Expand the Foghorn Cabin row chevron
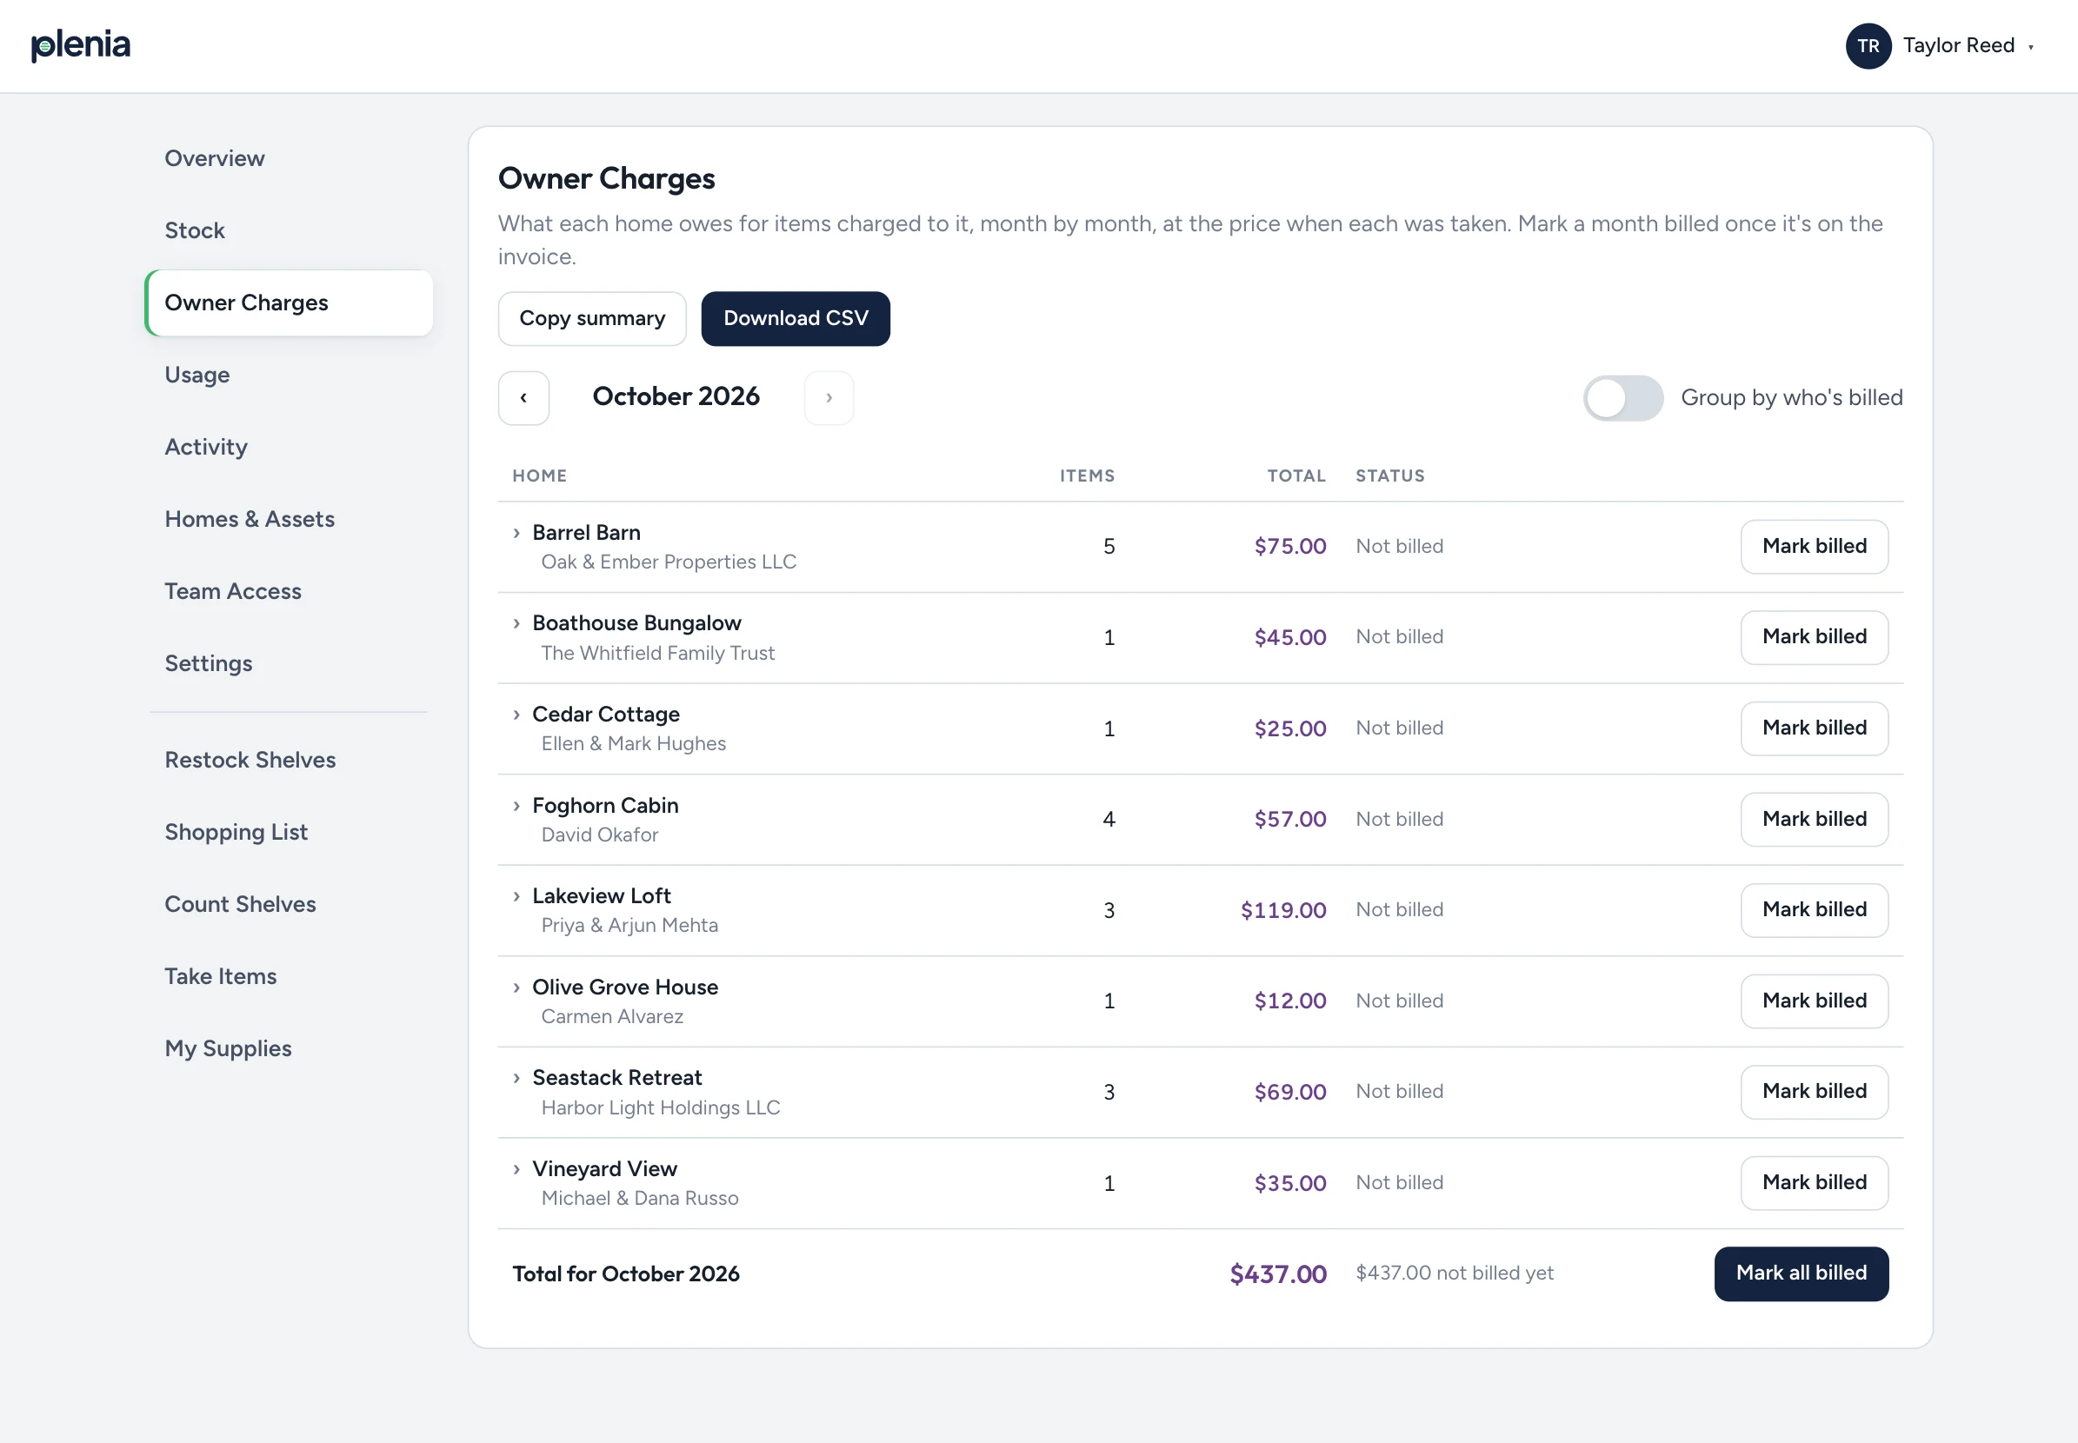2078x1443 pixels. point(516,807)
